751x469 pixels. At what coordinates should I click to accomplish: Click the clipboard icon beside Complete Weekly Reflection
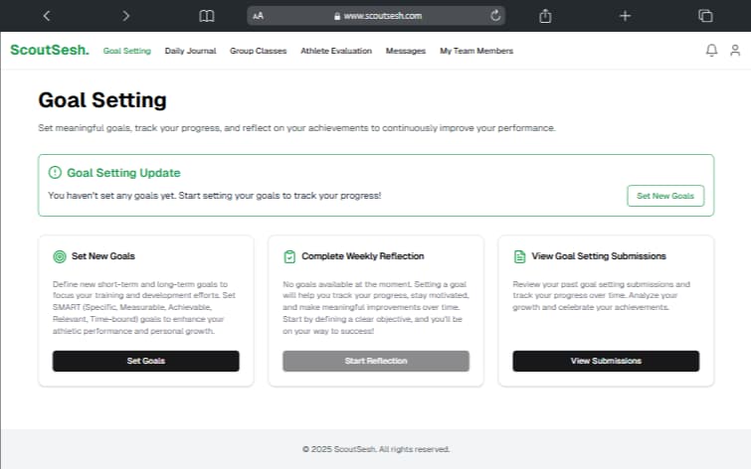289,256
